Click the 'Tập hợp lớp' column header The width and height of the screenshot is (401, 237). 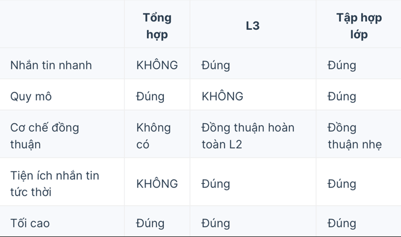(x=359, y=26)
